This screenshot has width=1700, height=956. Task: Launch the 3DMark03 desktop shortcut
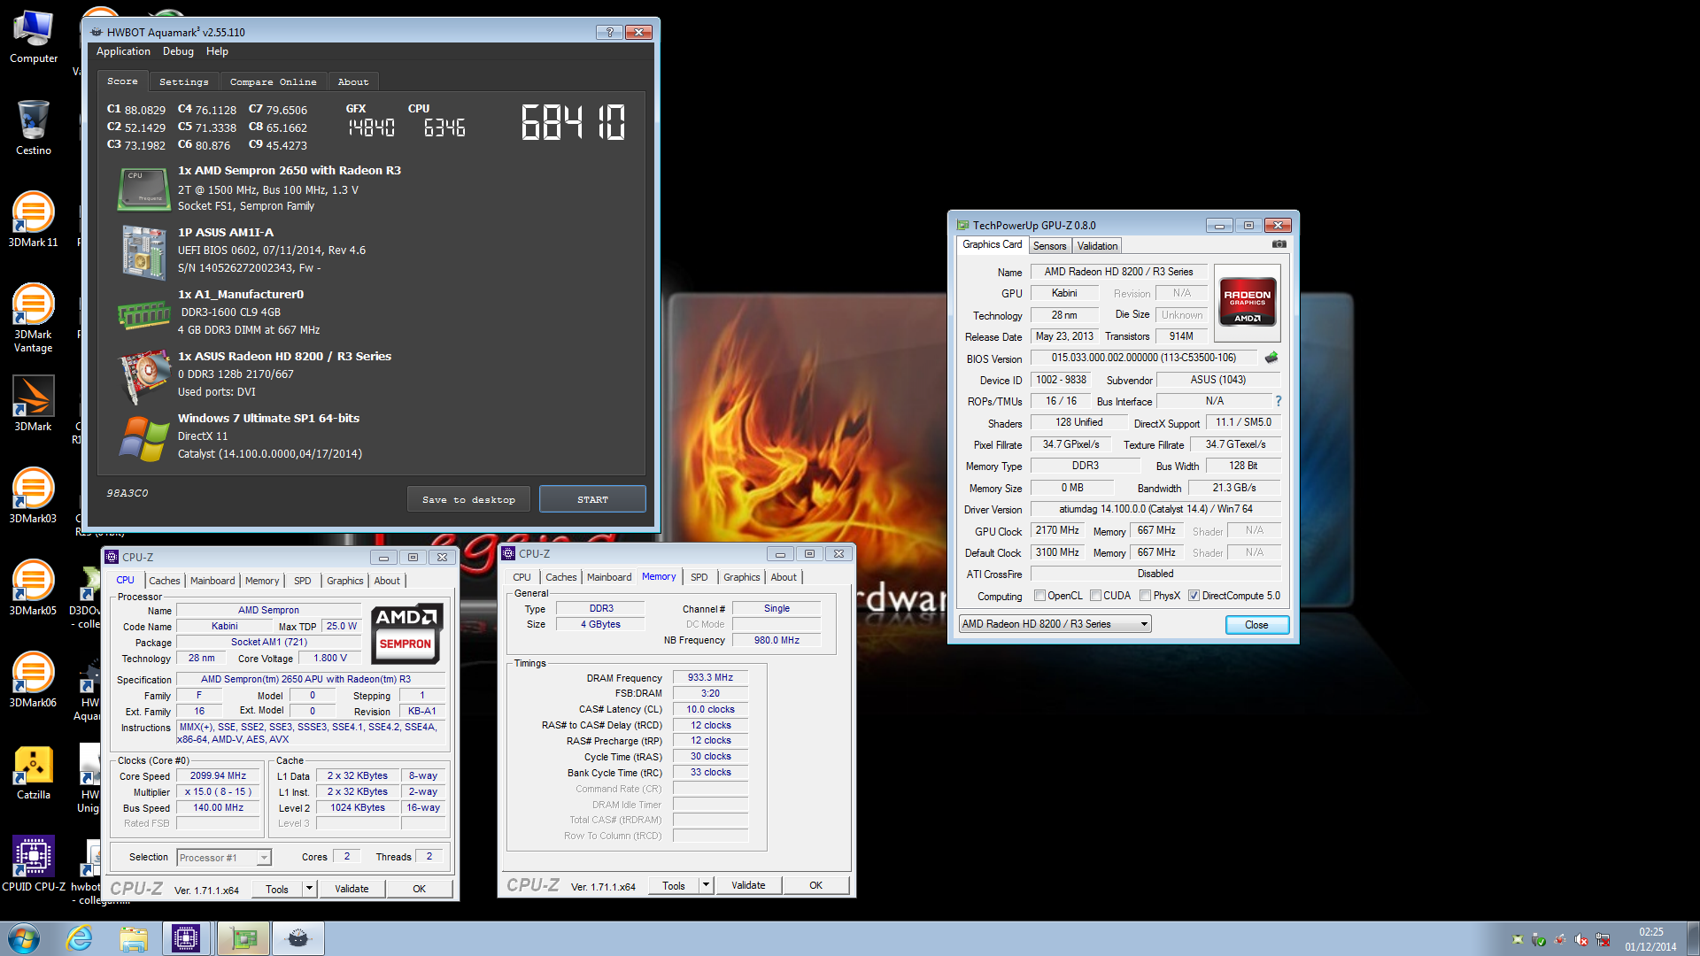click(x=34, y=497)
